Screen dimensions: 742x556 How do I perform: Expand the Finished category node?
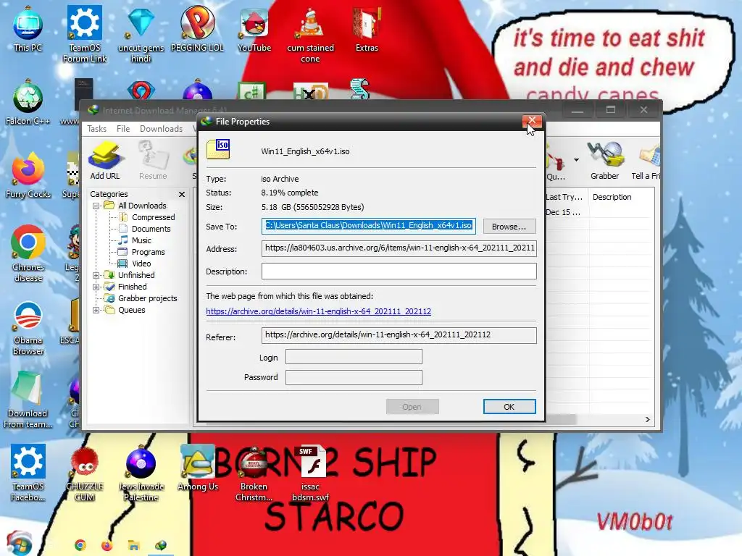96,287
